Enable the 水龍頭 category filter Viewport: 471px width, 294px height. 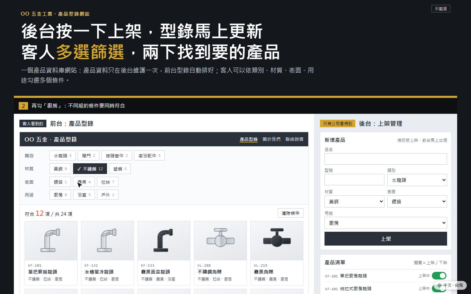click(63, 156)
